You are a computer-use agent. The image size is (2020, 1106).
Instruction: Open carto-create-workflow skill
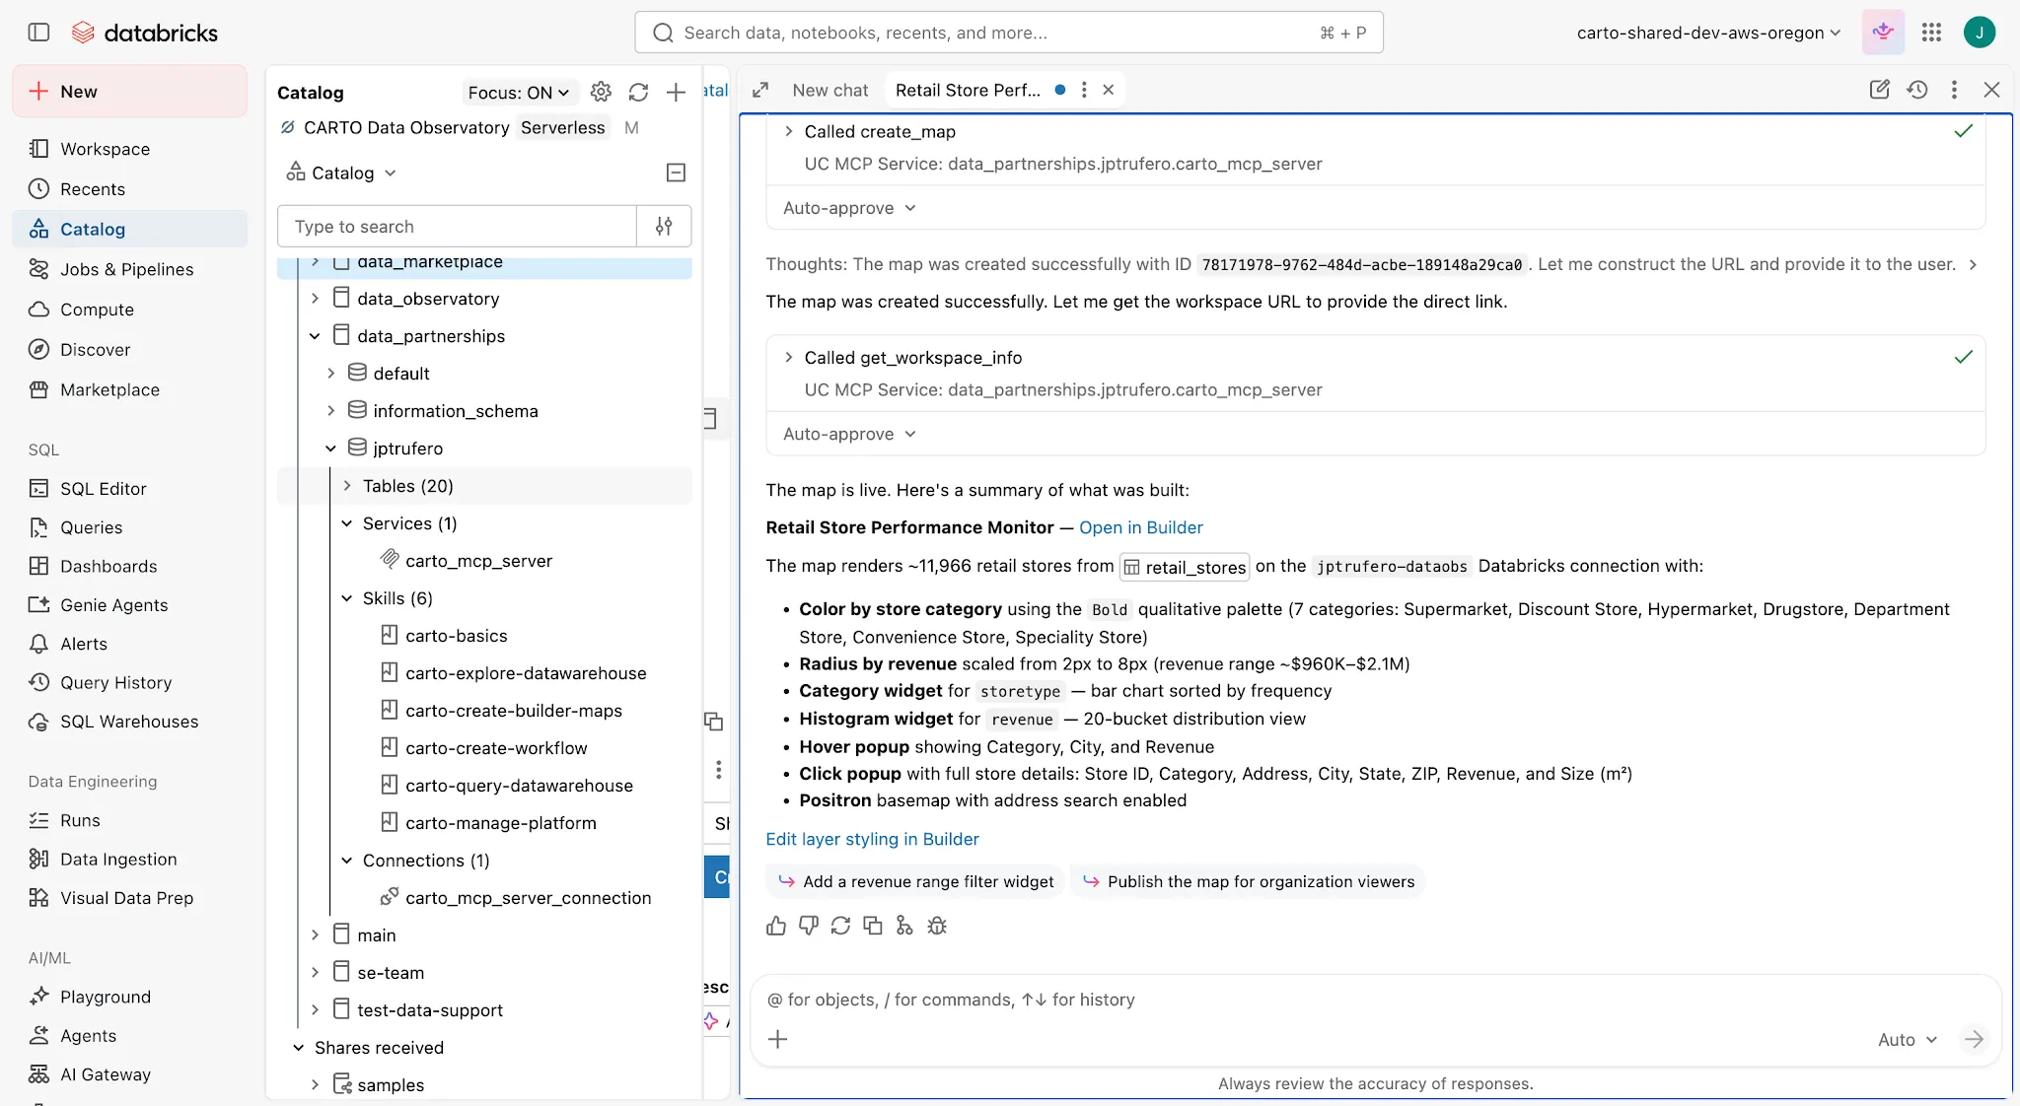[496, 748]
